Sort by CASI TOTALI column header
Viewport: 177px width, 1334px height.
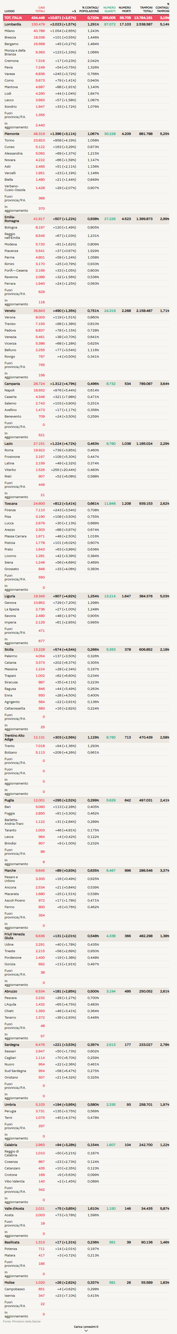[x=40, y=9]
